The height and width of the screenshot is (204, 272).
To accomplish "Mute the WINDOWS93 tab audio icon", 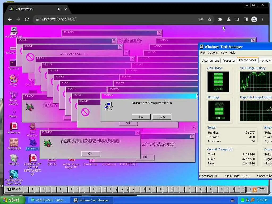I will click(59, 9).
